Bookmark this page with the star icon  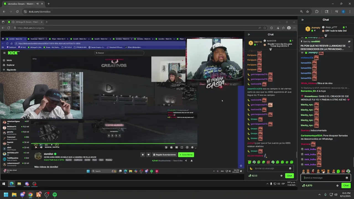pos(308,12)
